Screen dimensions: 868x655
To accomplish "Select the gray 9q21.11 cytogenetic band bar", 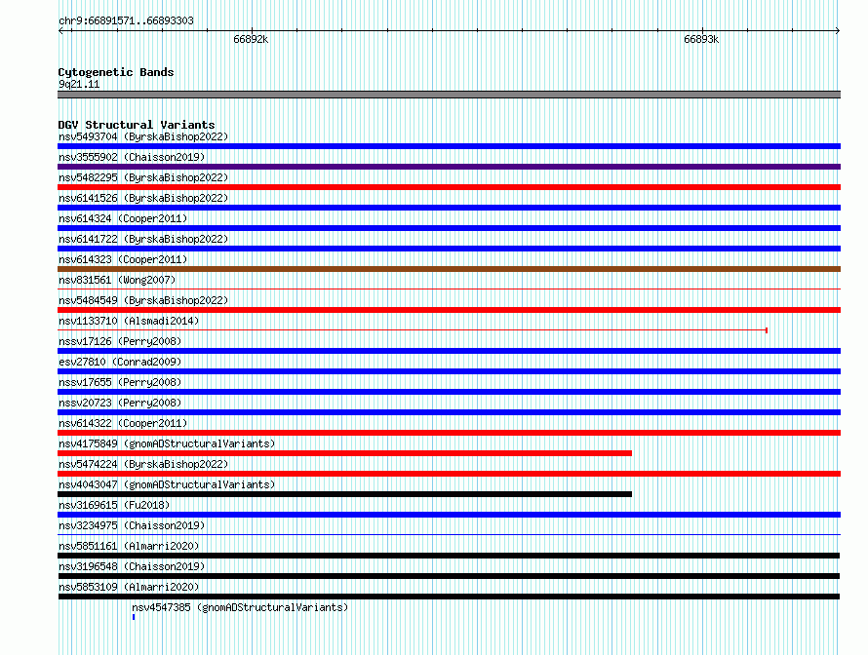I will point(449,95).
